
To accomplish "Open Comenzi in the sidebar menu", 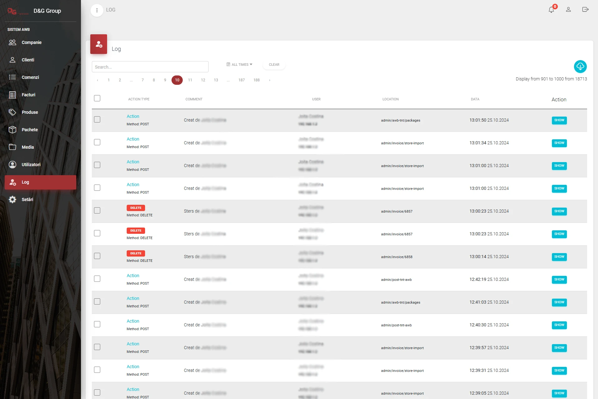I will 30,77.
